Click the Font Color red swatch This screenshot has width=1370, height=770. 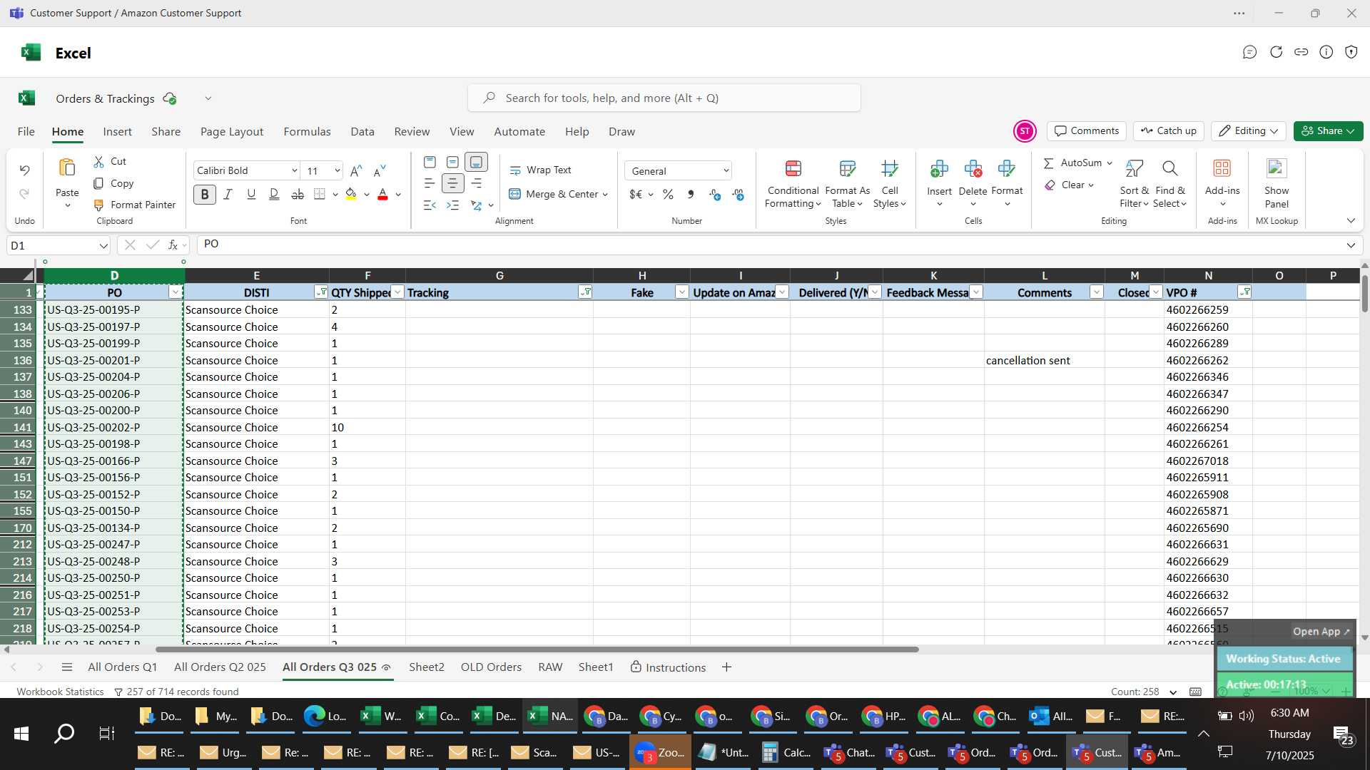[382, 194]
